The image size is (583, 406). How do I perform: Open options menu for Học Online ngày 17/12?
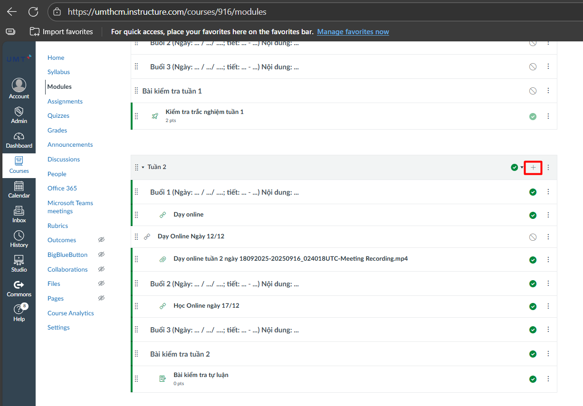pos(548,306)
